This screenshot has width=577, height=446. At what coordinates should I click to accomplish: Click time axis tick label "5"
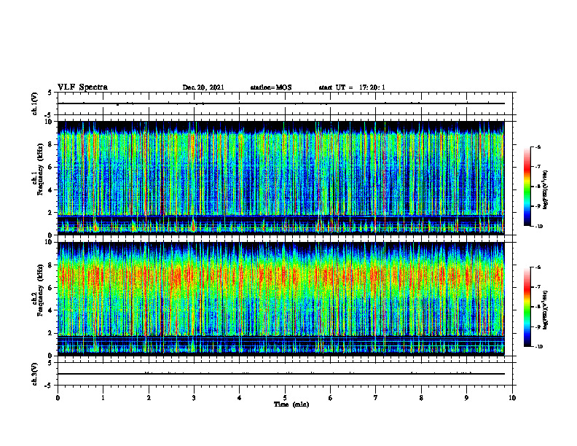pos(285,398)
